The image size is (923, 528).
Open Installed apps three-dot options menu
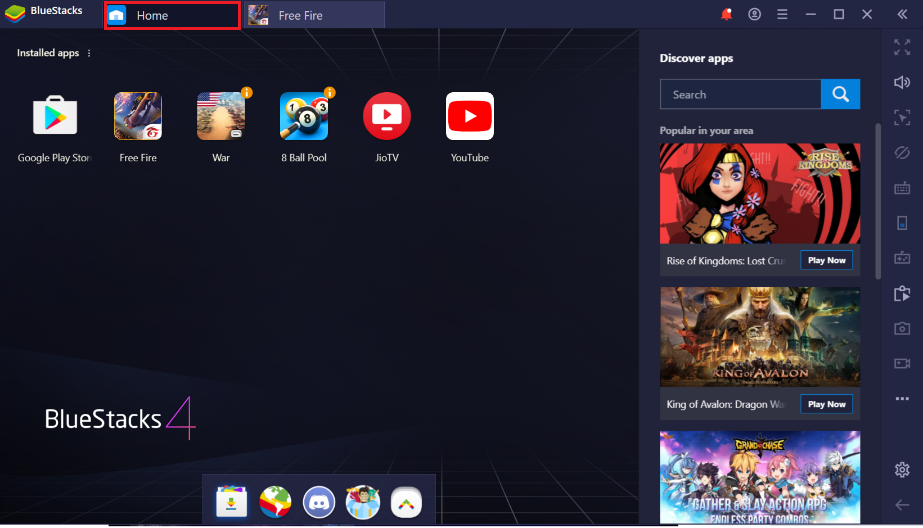89,53
